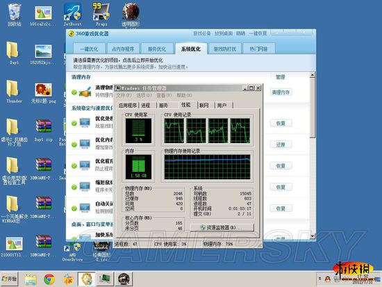
Task: Click the Task Manager title bar icon
Action: tap(118, 88)
